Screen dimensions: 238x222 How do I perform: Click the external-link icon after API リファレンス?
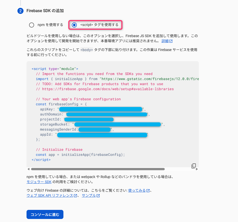coord(75,195)
